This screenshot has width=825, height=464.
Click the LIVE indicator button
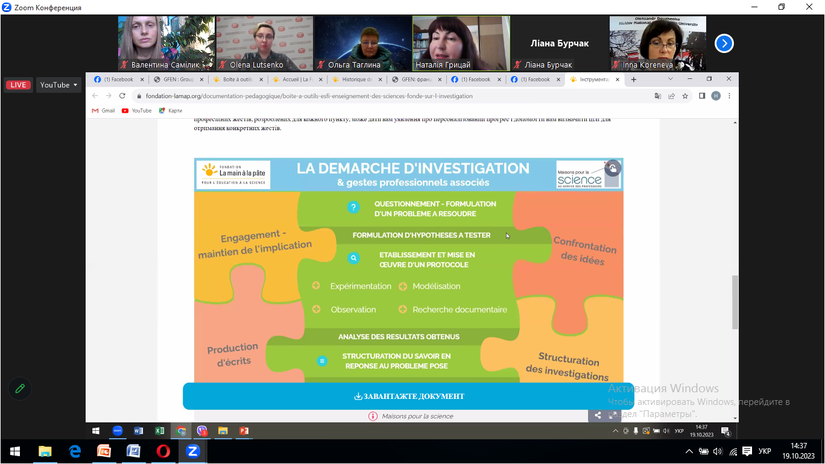[18, 85]
